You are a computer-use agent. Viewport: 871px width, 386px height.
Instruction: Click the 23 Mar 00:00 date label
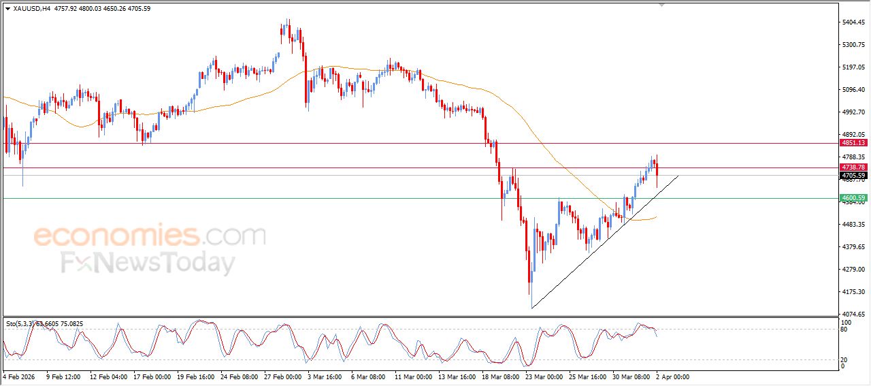[x=543, y=376]
